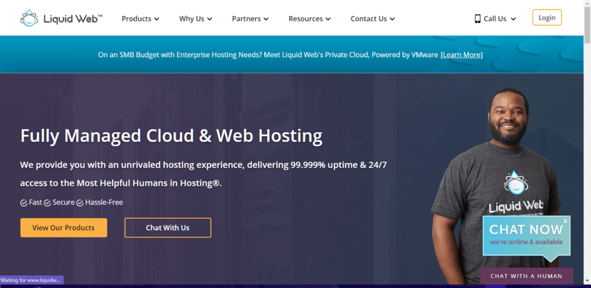
Task: Open the Partners menu
Action: pos(250,18)
